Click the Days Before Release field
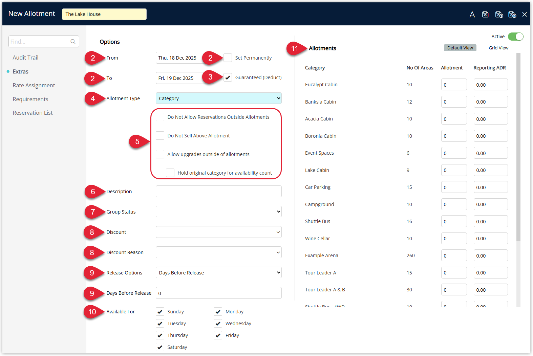The height and width of the screenshot is (356, 533). pyautogui.click(x=219, y=293)
